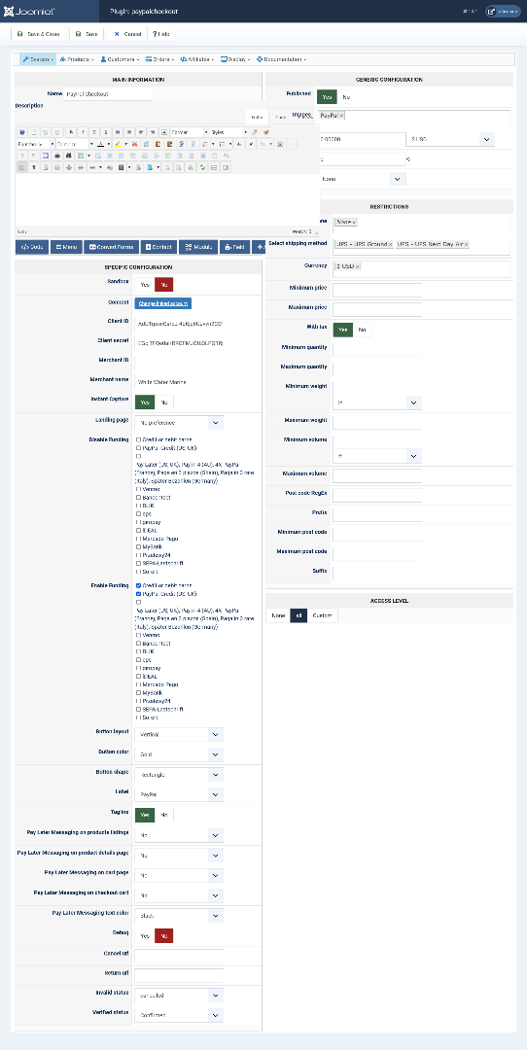The image size is (527, 1050).
Task: Open the Customers menu
Action: [x=120, y=59]
